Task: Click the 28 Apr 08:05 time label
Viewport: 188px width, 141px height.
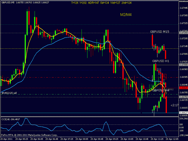Action: 82,139
